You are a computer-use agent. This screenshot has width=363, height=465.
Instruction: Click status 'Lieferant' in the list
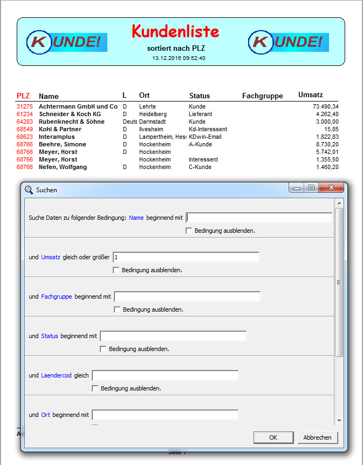tap(201, 114)
